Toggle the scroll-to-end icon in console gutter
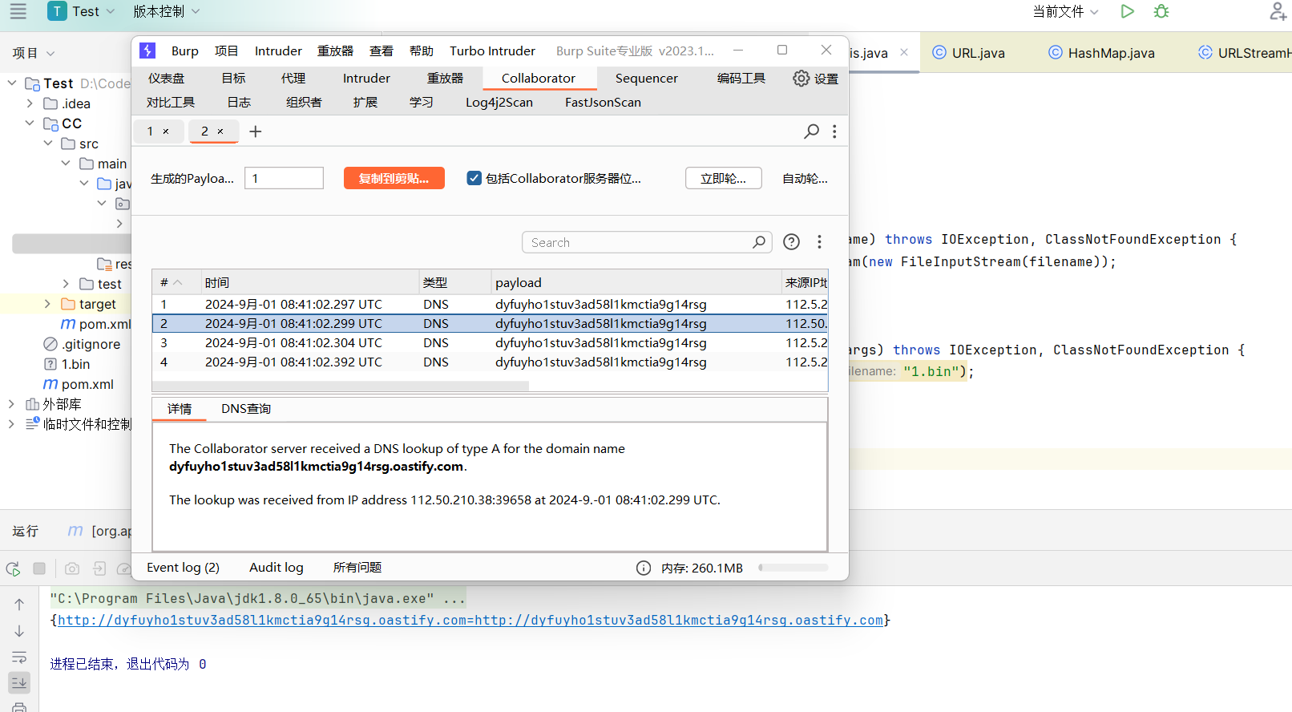Screen dimensions: 1292x712 (19, 682)
